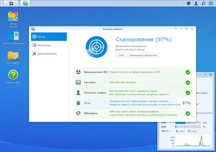Click the Security Advisor window title icon
This screenshot has width=216, height=152.
(33, 29)
